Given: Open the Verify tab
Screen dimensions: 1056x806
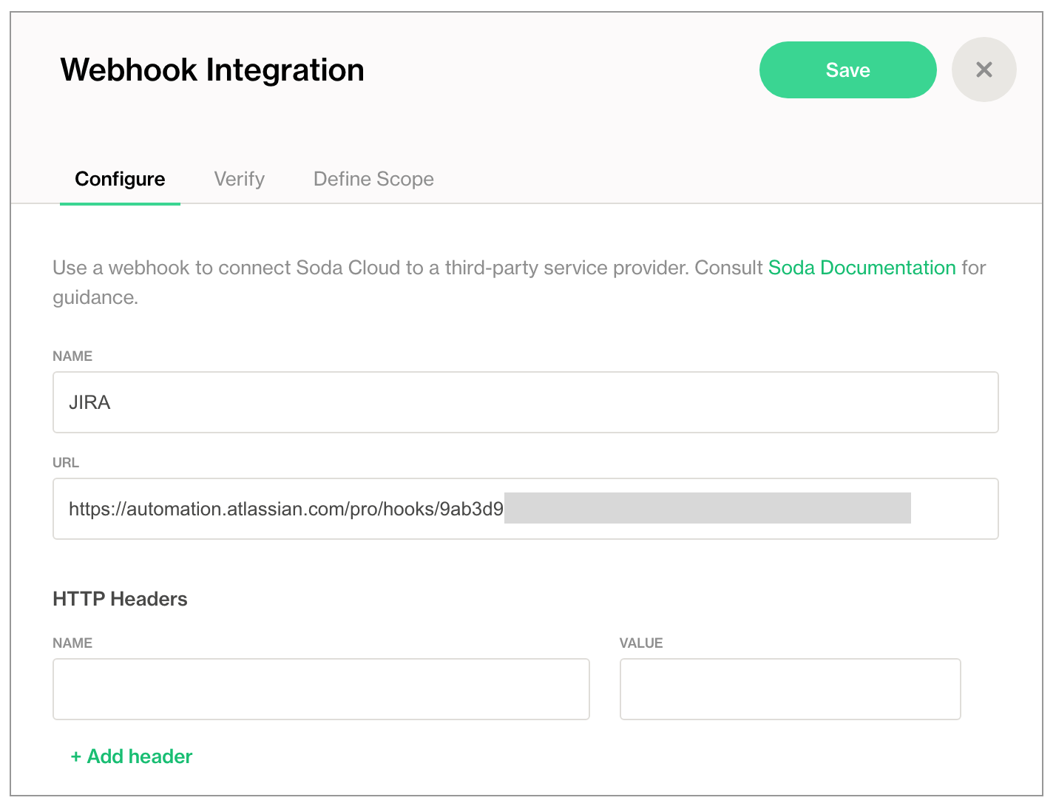Looking at the screenshot, I should tap(239, 179).
